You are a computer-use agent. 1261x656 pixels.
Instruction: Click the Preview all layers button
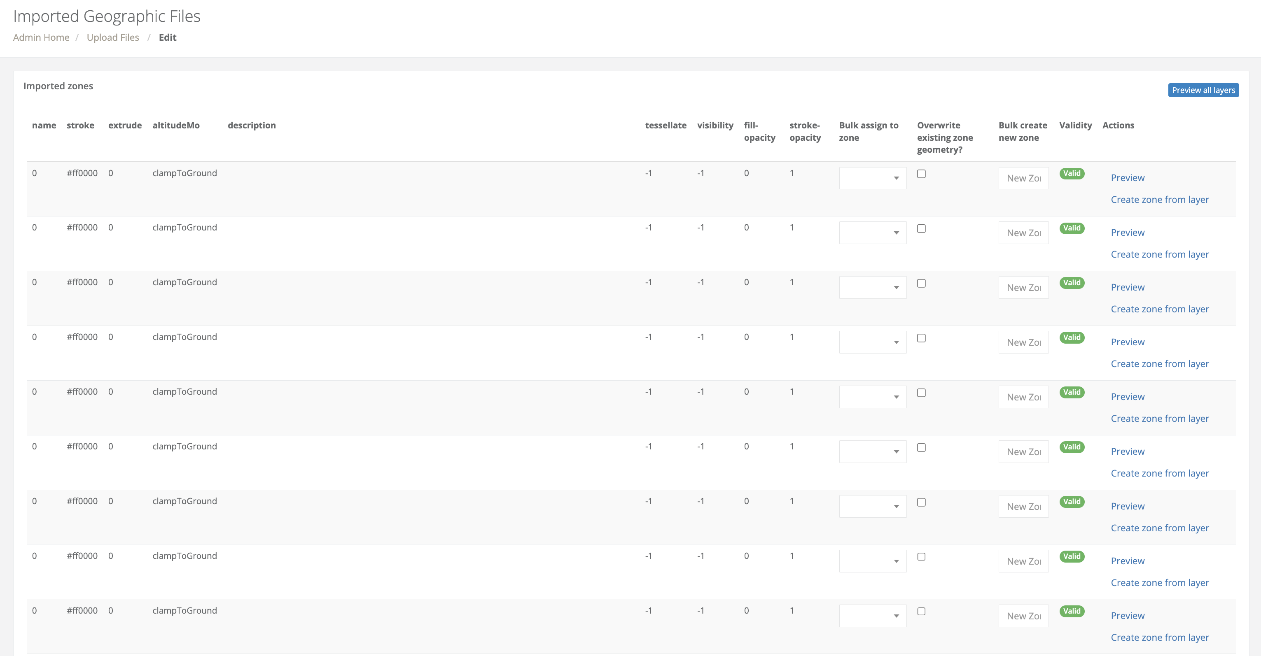(x=1203, y=90)
